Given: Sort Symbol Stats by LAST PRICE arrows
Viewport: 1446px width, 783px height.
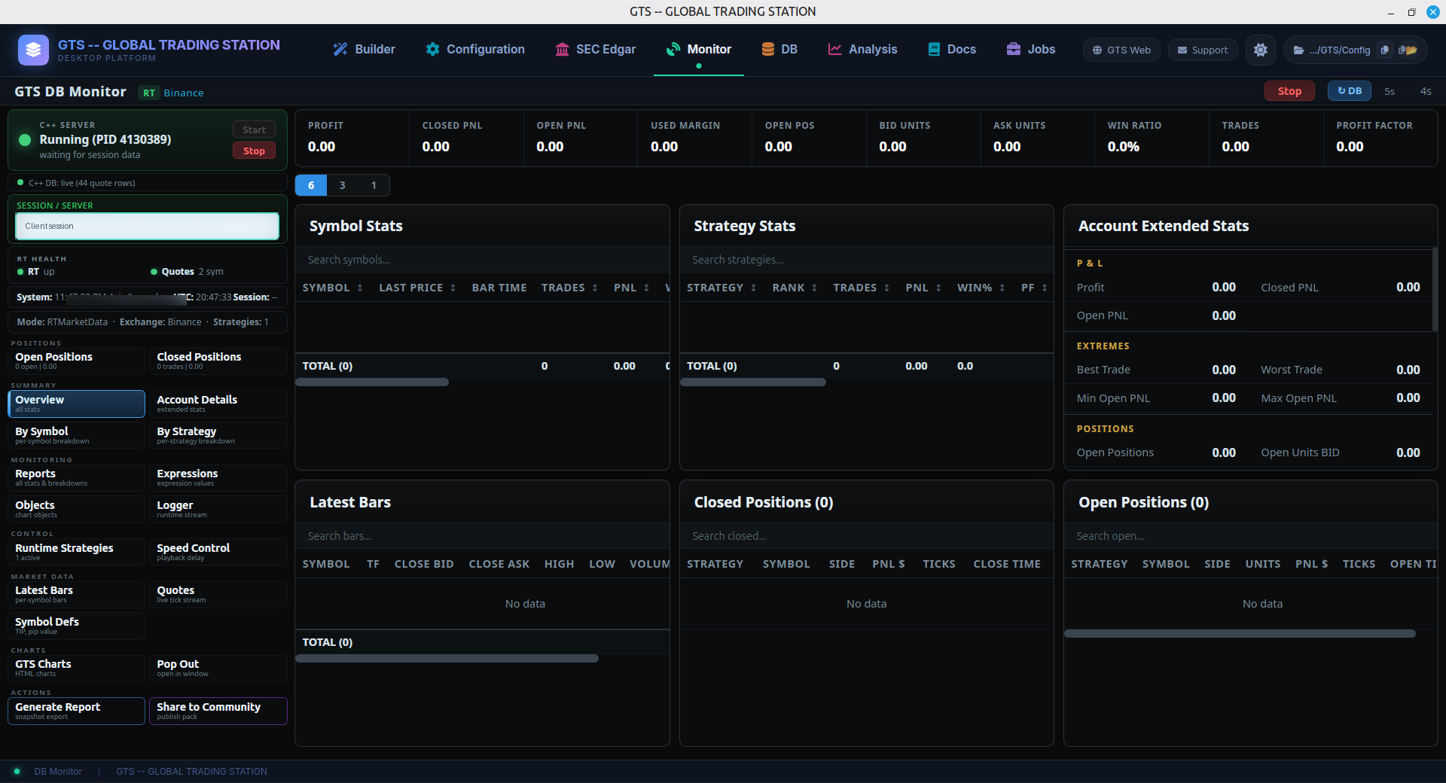Looking at the screenshot, I should (x=453, y=288).
